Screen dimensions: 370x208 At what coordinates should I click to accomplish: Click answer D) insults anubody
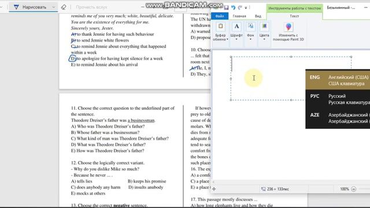[146, 187]
